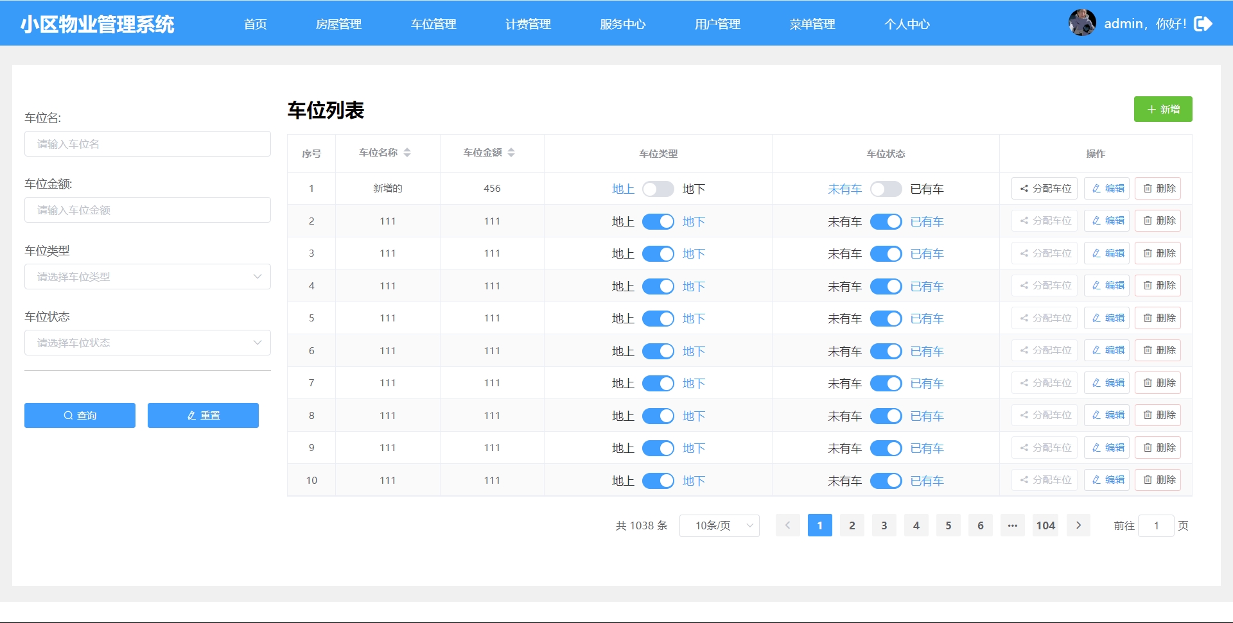The height and width of the screenshot is (623, 1233).
Task: Click current page 1 button
Action: pyautogui.click(x=820, y=525)
